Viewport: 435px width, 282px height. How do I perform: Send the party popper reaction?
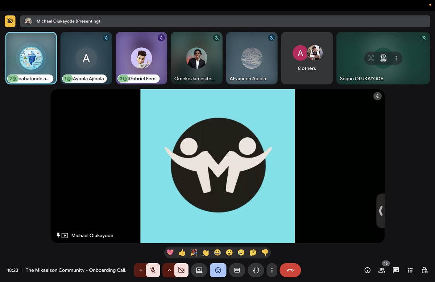(x=194, y=252)
